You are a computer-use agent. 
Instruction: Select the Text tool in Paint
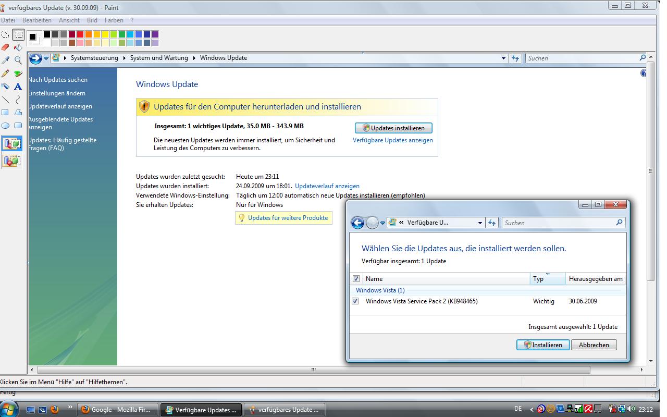pyautogui.click(x=18, y=87)
